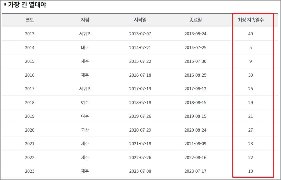Click the 서귀포 station in 2013 row
The height and width of the screenshot is (180, 281).
[x=84, y=34]
